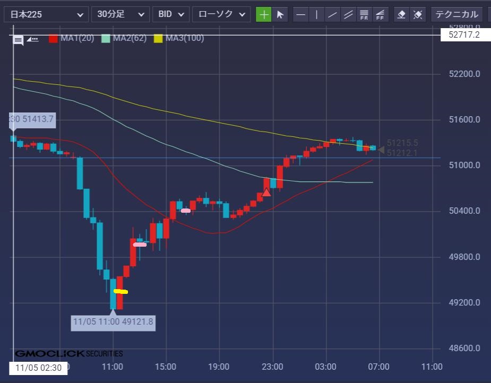
Task: Collapse the indicator legend with the arrow icon
Action: click(33, 39)
